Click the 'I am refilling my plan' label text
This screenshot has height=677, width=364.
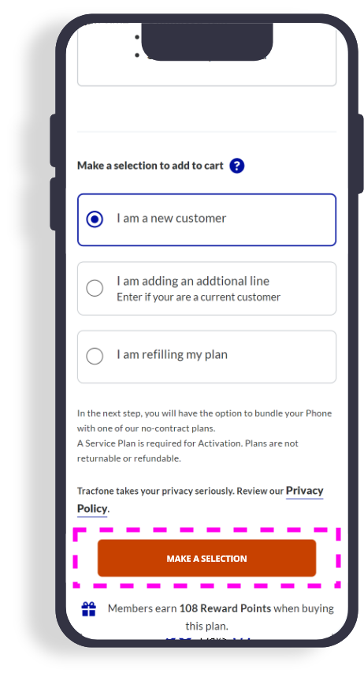click(x=172, y=355)
